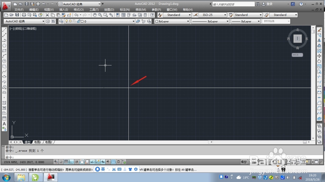The width and height of the screenshot is (325, 182).
Task: Select the Hatch tool
Action: (x=4, y=103)
